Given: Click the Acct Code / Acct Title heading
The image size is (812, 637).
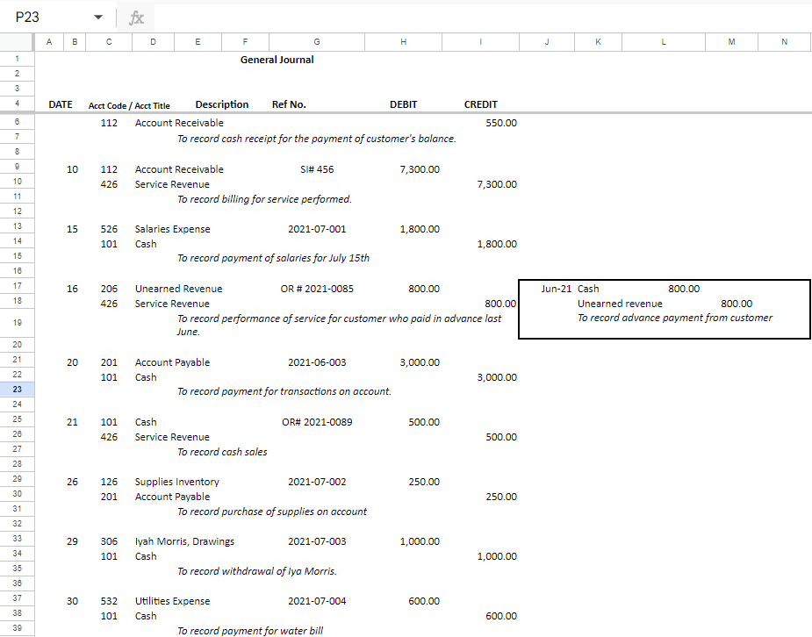Looking at the screenshot, I should [x=129, y=105].
